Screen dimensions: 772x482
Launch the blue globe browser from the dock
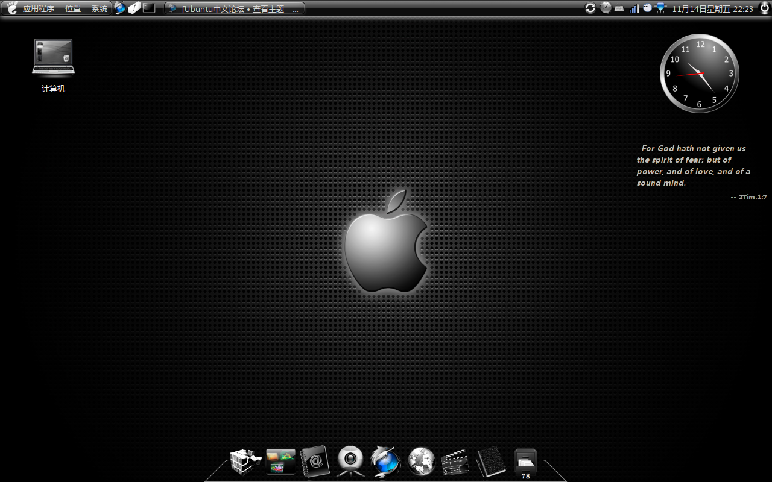tap(385, 462)
